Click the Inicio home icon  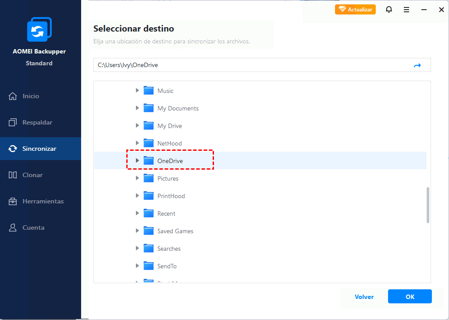pos(13,96)
